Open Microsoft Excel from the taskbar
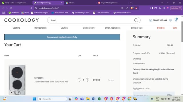The width and height of the screenshot is (183, 102). [100, 99]
